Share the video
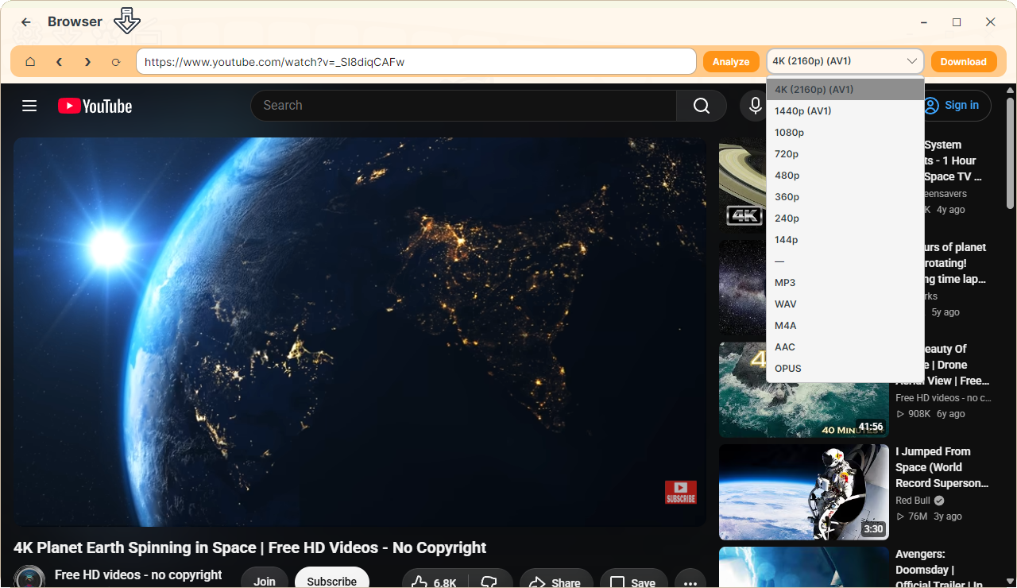The width and height of the screenshot is (1017, 588). (555, 582)
